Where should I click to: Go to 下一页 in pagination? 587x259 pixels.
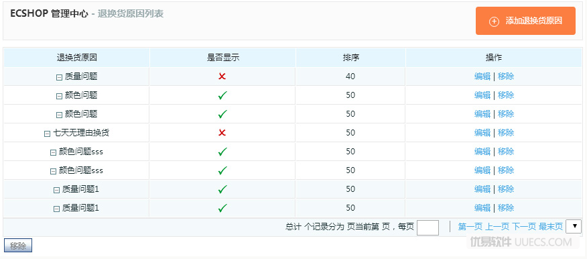[524, 226]
